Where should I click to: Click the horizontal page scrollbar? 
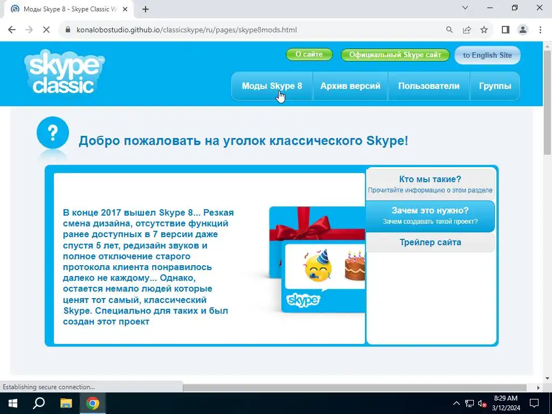(x=355, y=387)
